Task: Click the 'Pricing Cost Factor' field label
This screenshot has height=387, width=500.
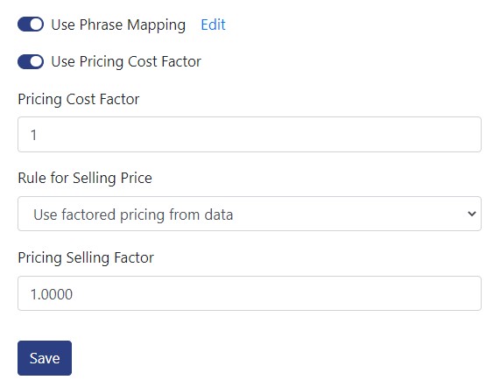Action: point(79,99)
